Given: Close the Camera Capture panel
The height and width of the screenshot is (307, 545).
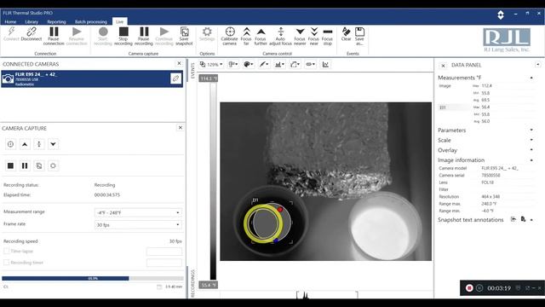Looking at the screenshot, I should (x=180, y=128).
